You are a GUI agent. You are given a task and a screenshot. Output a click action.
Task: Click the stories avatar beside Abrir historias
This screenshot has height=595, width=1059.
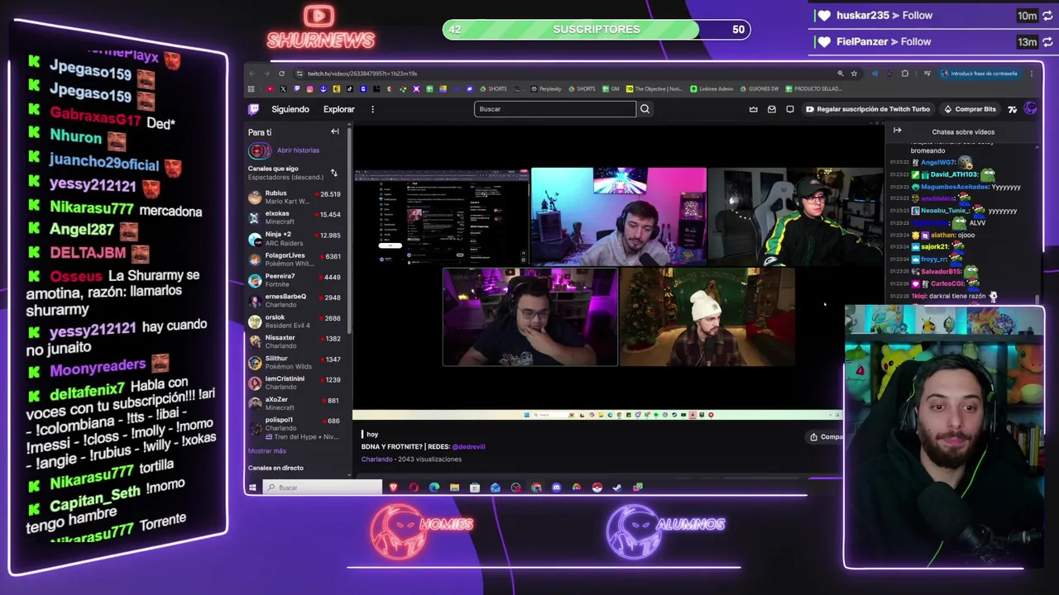click(259, 150)
